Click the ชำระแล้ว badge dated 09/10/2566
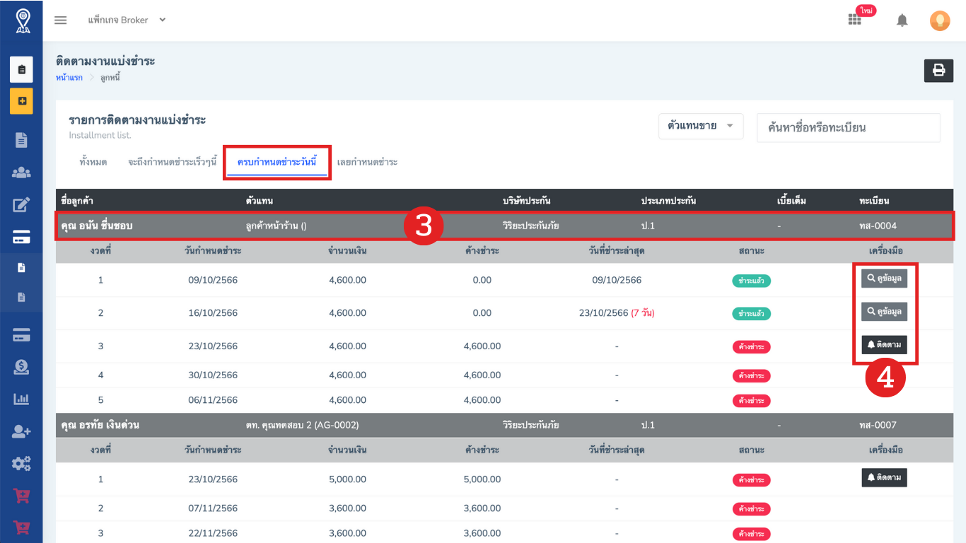This screenshot has width=966, height=543. 751,281
